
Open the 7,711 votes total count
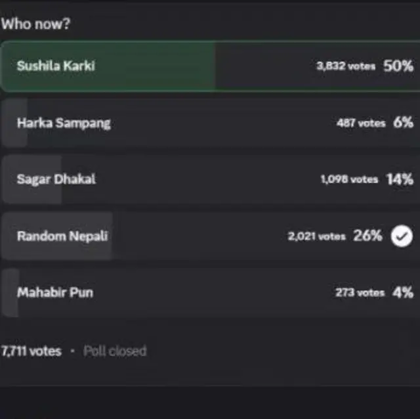coord(31,351)
